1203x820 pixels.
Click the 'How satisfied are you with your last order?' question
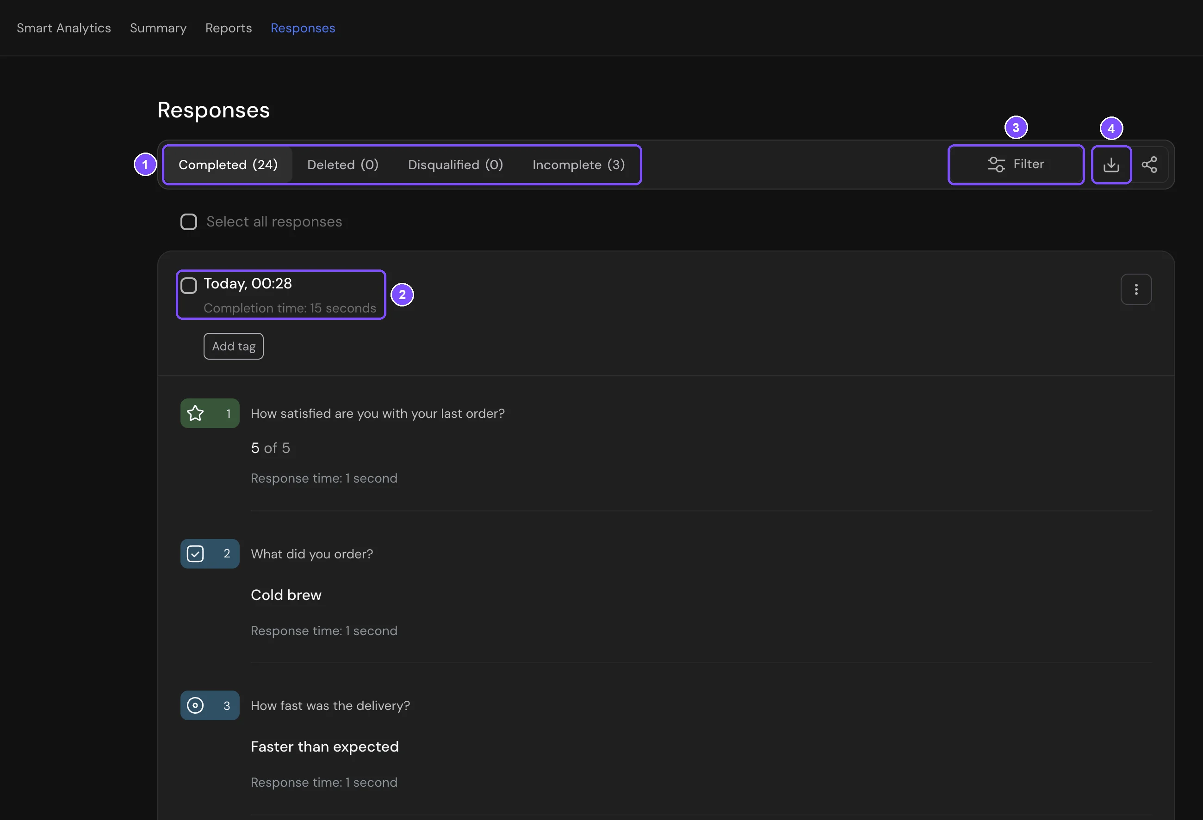click(x=378, y=413)
